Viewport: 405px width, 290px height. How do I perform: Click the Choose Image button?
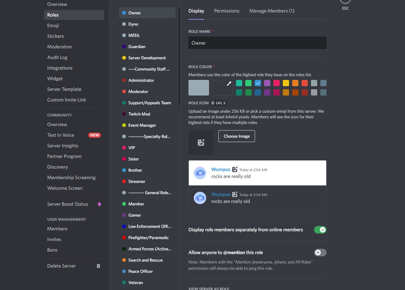tap(237, 136)
